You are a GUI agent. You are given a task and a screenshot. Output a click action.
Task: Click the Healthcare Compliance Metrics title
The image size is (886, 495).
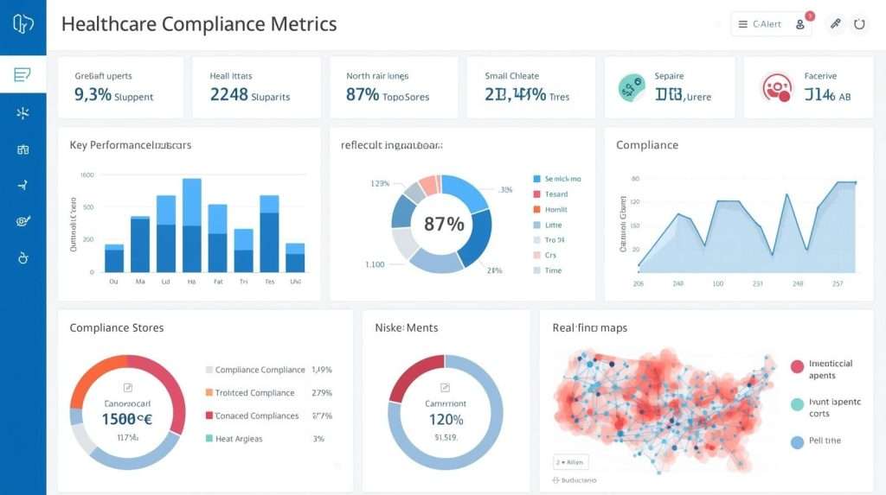(199, 24)
